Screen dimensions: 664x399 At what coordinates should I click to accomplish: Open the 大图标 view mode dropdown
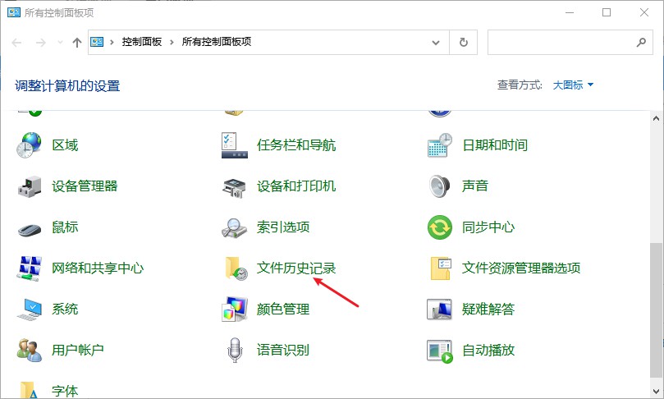pyautogui.click(x=573, y=85)
